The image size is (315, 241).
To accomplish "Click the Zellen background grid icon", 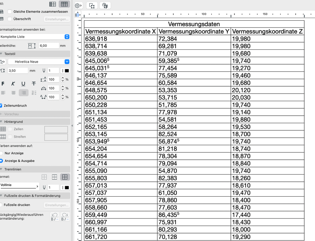I will click(x=3, y=129).
